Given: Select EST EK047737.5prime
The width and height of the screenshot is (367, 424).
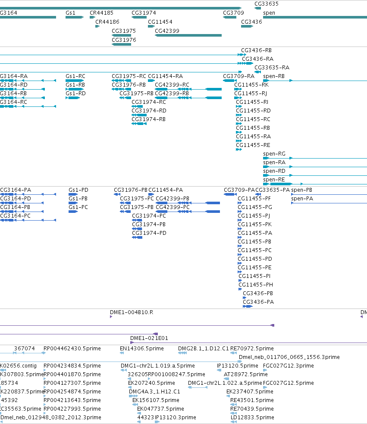Looking at the screenshot, I should (160, 409).
